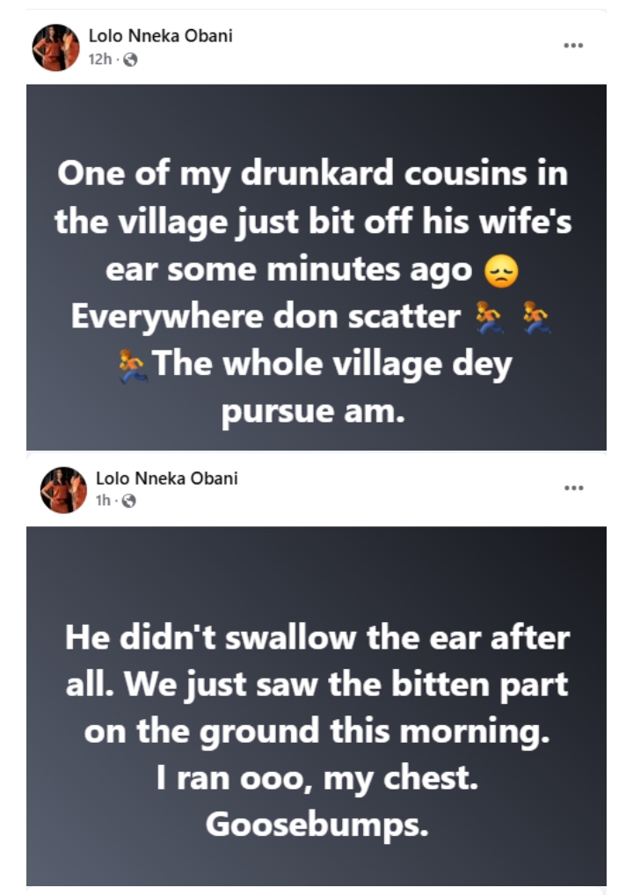Image resolution: width=633 pixels, height=895 pixels.
Task: Click the 'He didn't swallow the ear after' line
Action: click(316, 637)
